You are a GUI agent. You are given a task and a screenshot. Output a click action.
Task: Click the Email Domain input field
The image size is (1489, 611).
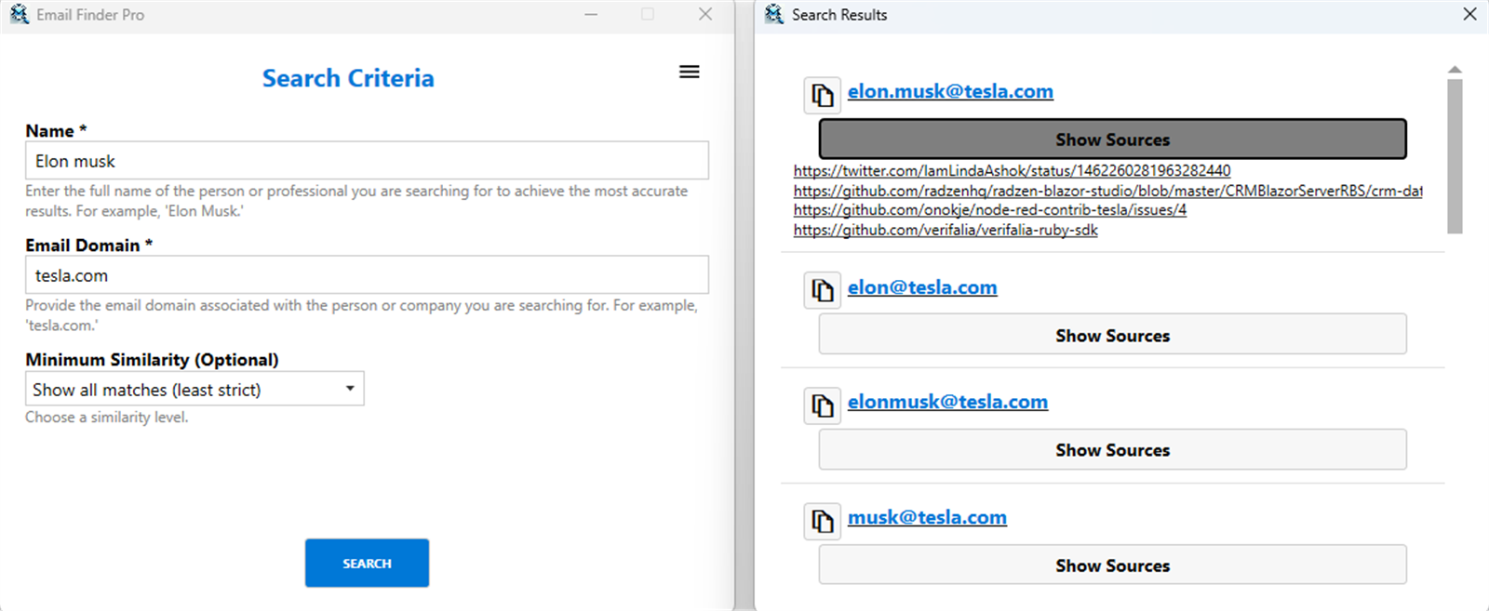(x=367, y=275)
